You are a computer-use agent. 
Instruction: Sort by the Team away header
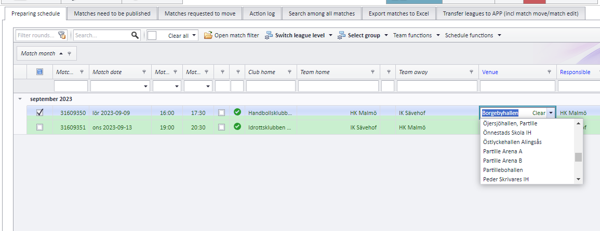414,72
